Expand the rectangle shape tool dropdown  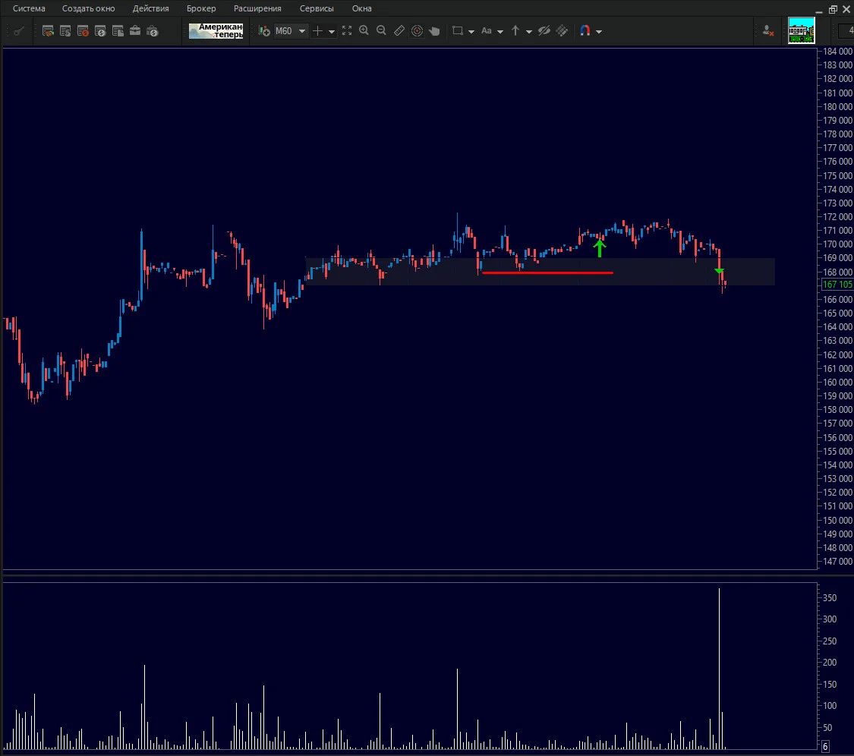click(471, 32)
